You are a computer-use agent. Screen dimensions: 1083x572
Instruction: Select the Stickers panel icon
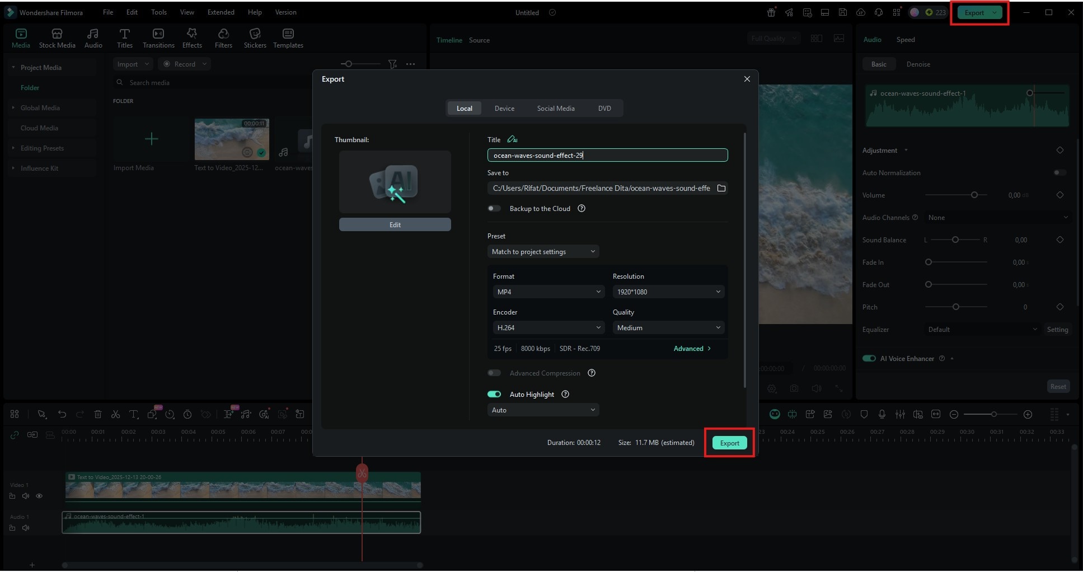pos(255,37)
